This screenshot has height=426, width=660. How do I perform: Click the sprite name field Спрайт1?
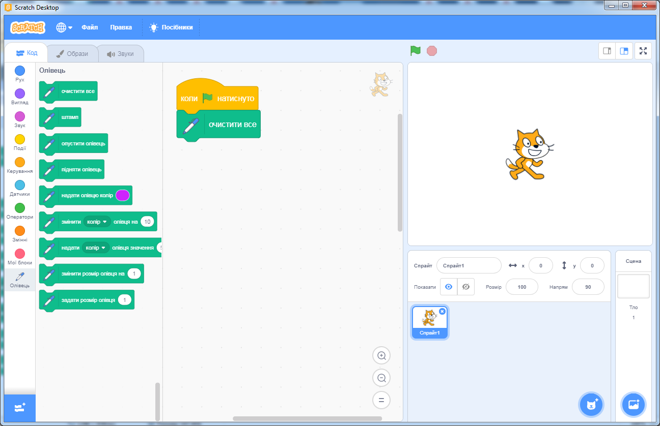(469, 265)
